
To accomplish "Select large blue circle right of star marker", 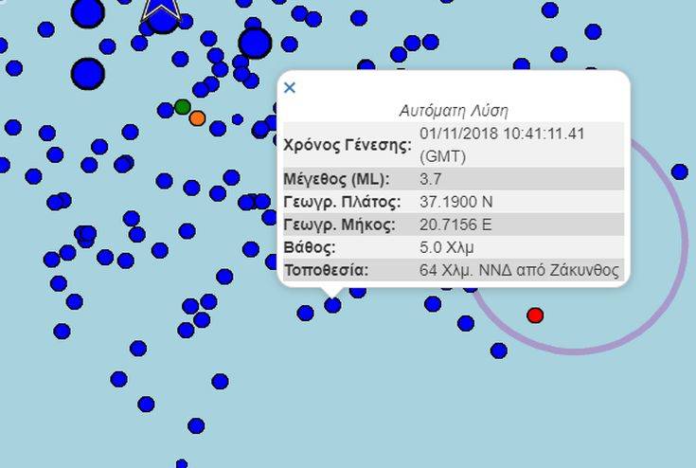I will 254,43.
